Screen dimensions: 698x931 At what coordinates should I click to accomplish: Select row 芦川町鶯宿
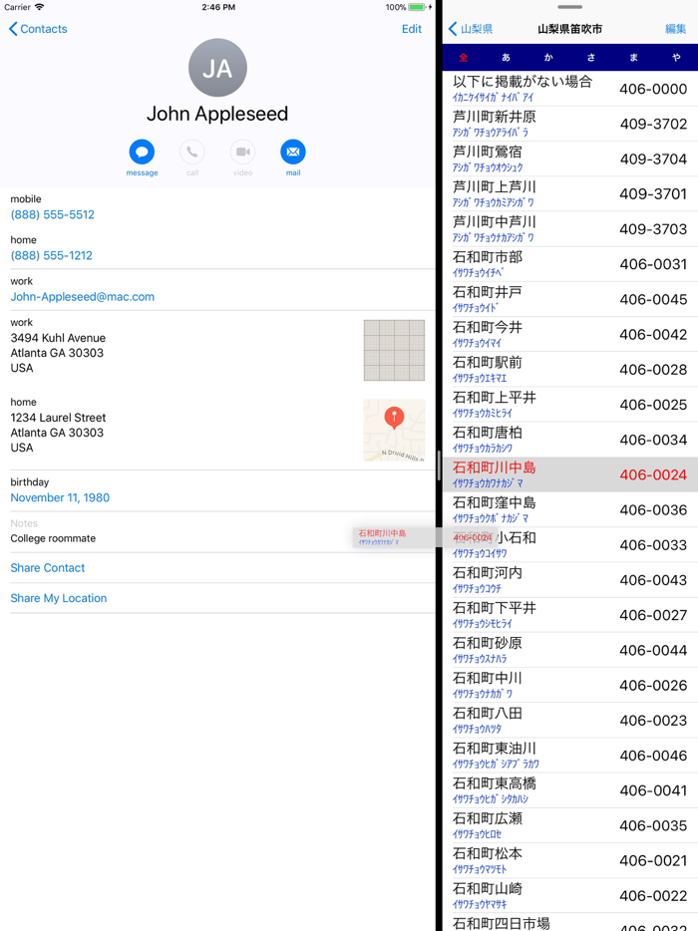click(x=570, y=158)
